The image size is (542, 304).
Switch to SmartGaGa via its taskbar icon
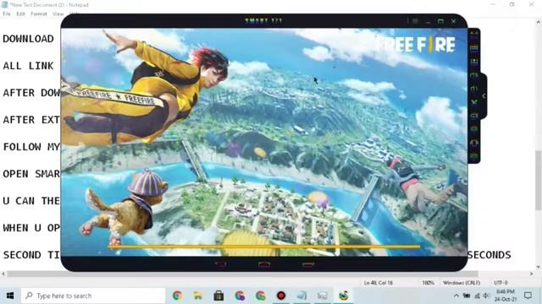point(344,296)
